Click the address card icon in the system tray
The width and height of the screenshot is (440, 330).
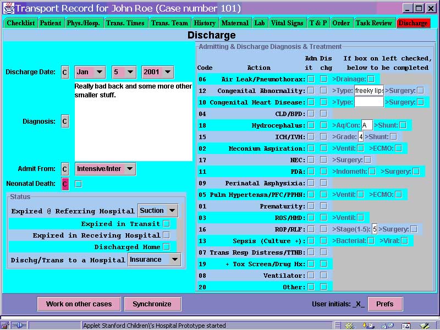[407, 325]
